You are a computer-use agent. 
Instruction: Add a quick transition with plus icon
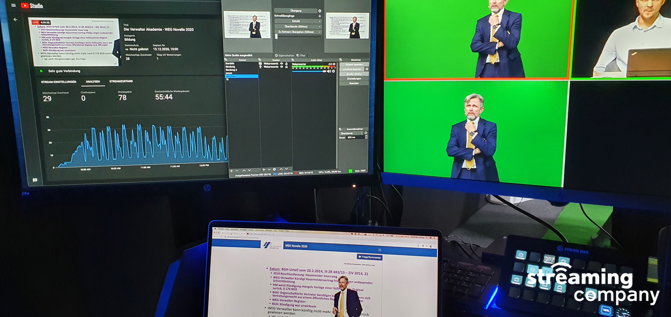319,16
